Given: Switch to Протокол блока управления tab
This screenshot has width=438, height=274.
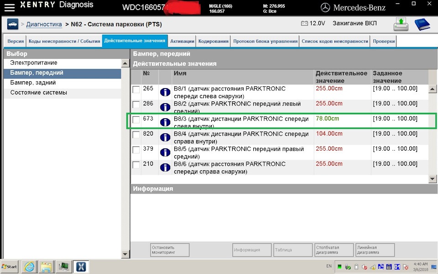Looking at the screenshot, I should tap(265, 41).
